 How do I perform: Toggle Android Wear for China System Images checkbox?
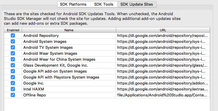coord(13,60)
